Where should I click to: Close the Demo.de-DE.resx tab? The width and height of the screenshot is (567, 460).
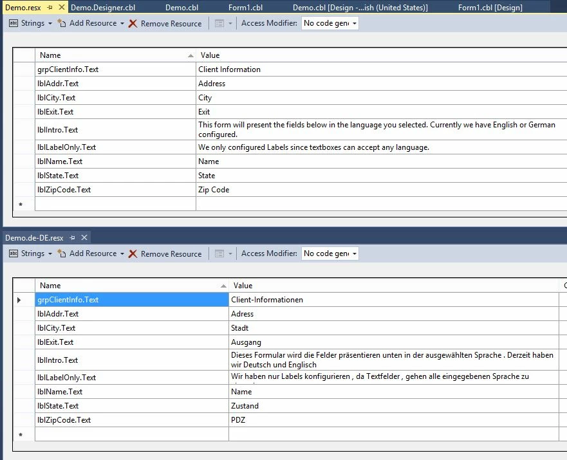click(x=84, y=238)
